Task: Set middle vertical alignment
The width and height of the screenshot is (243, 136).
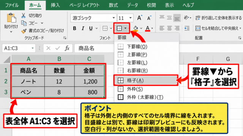Action: [169, 18]
